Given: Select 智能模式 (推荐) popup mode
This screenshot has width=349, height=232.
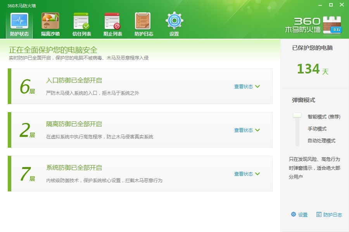Looking at the screenshot, I should [x=324, y=116].
